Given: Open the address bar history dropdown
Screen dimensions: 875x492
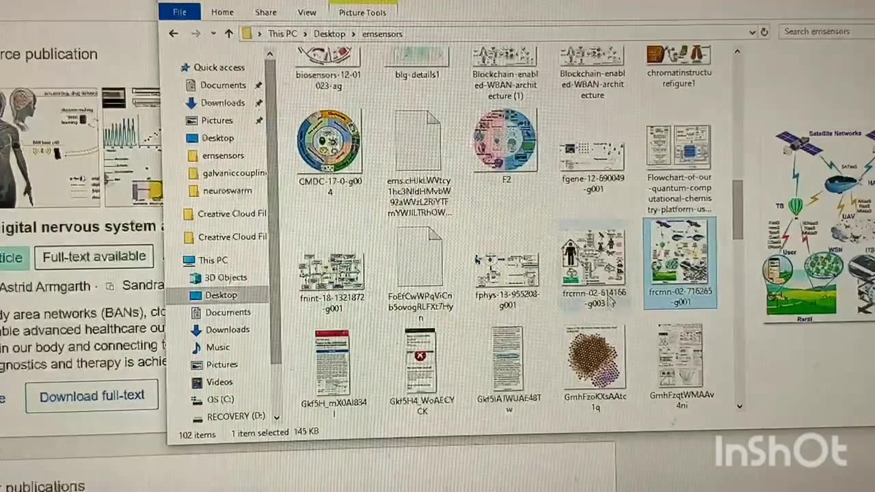Looking at the screenshot, I should tap(752, 32).
